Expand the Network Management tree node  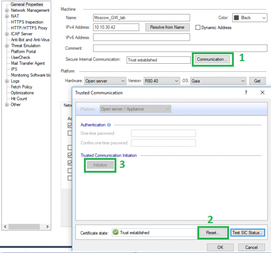pos(7,10)
